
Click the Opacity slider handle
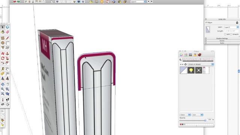[x=205, y=120]
